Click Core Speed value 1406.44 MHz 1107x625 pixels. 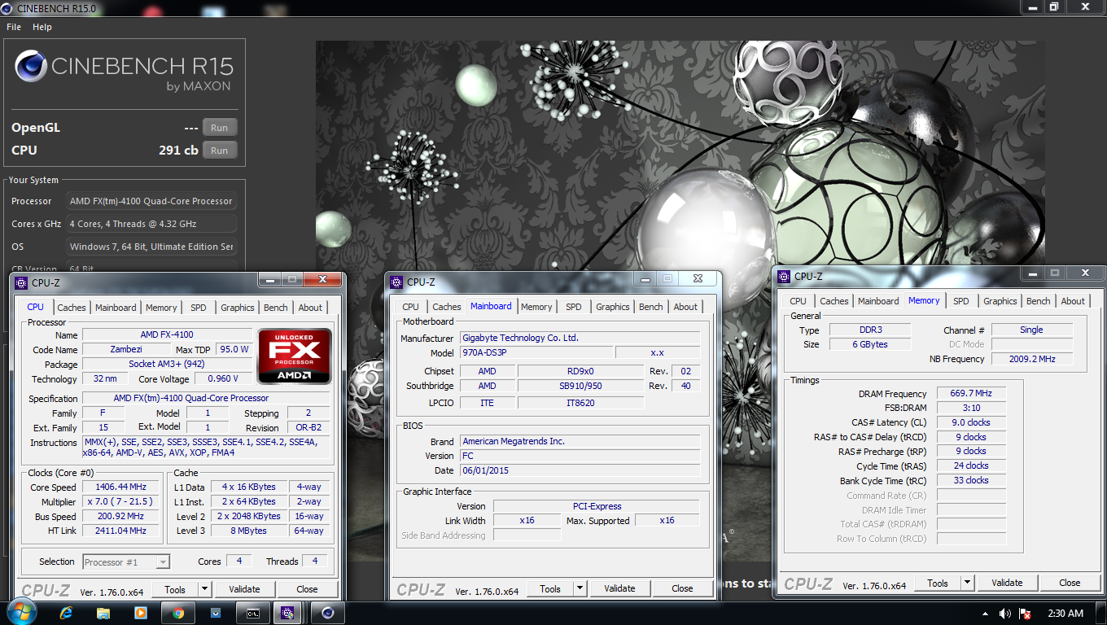pos(120,487)
